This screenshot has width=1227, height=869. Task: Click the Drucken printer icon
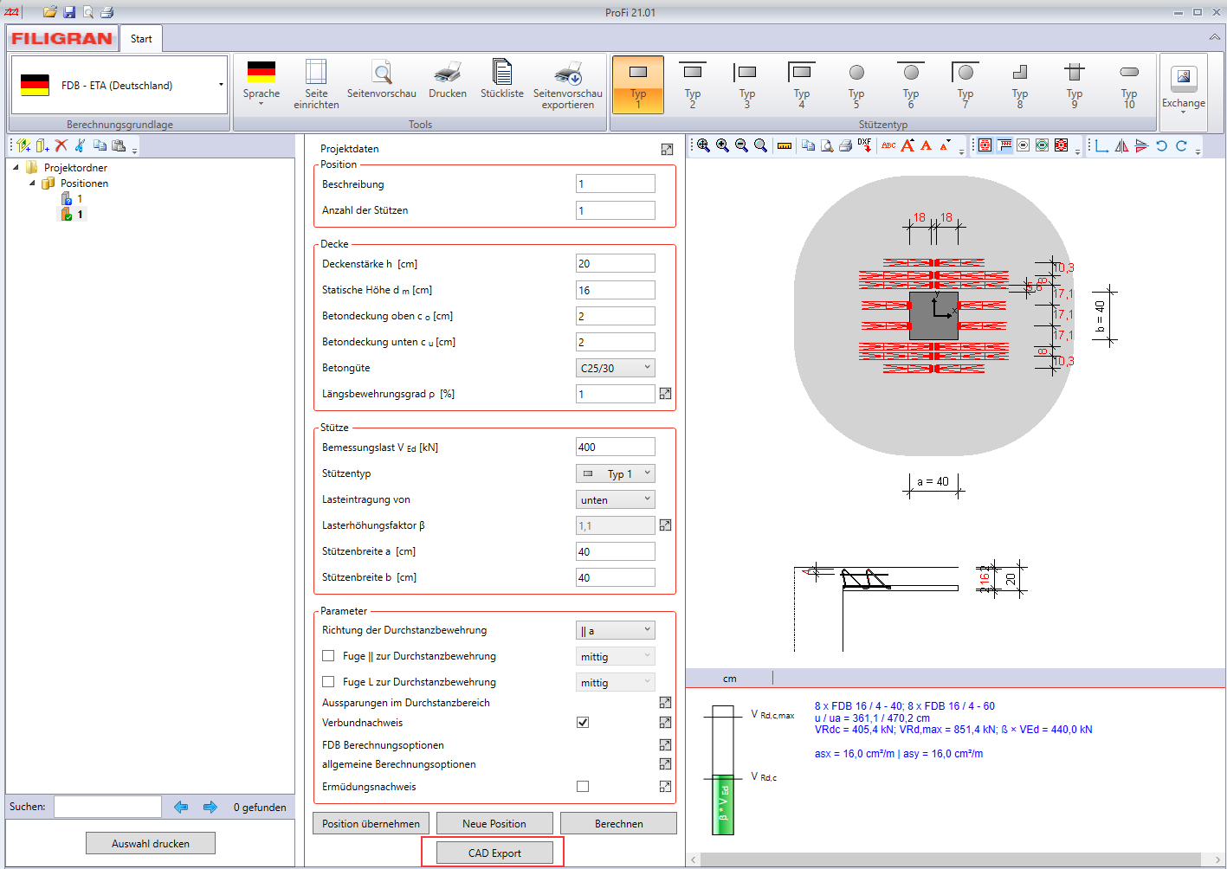tap(448, 80)
